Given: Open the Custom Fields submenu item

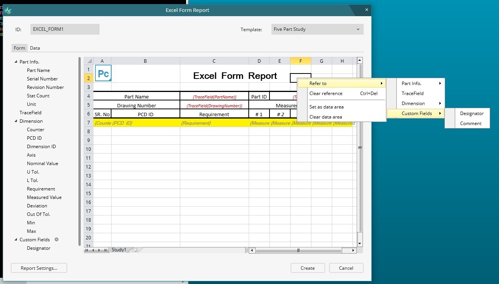Looking at the screenshot, I should tap(416, 113).
